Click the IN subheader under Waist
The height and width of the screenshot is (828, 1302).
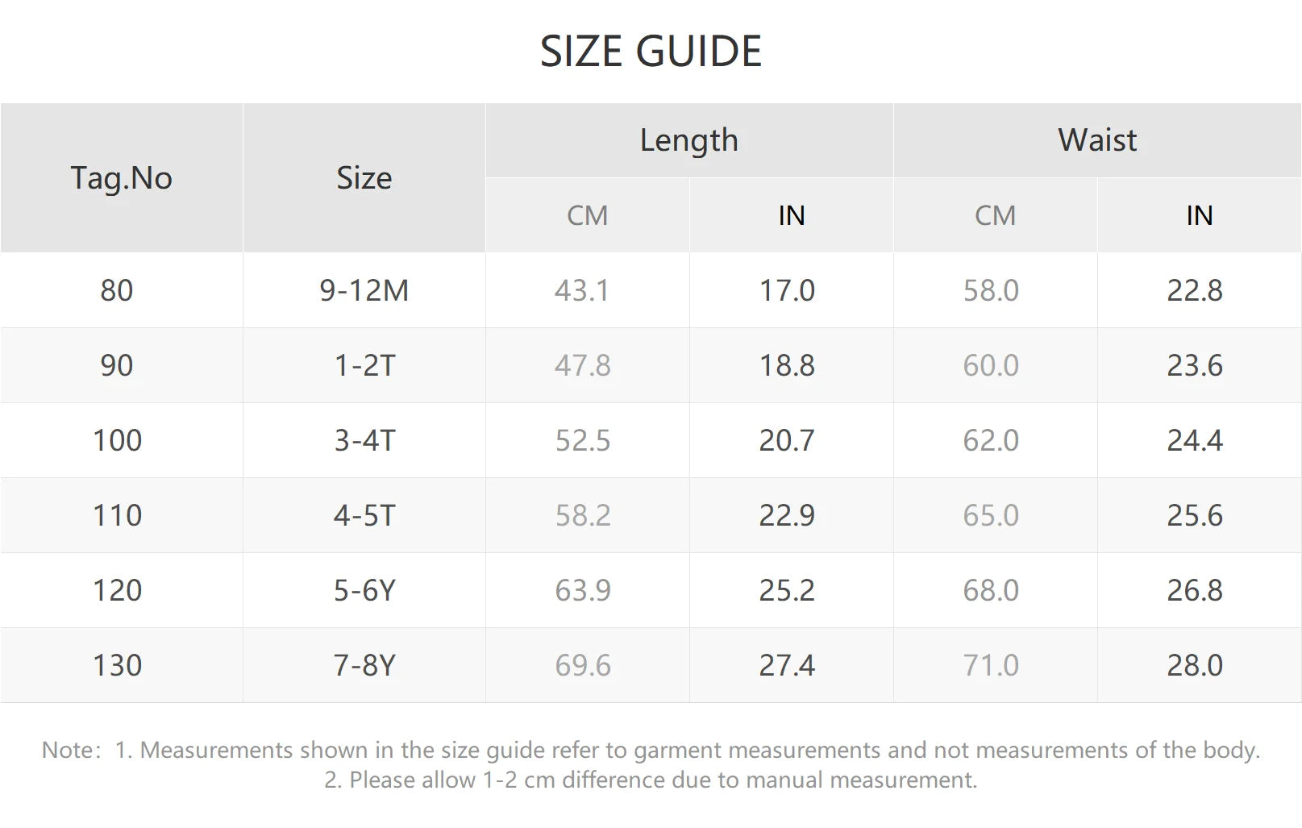tap(1199, 215)
